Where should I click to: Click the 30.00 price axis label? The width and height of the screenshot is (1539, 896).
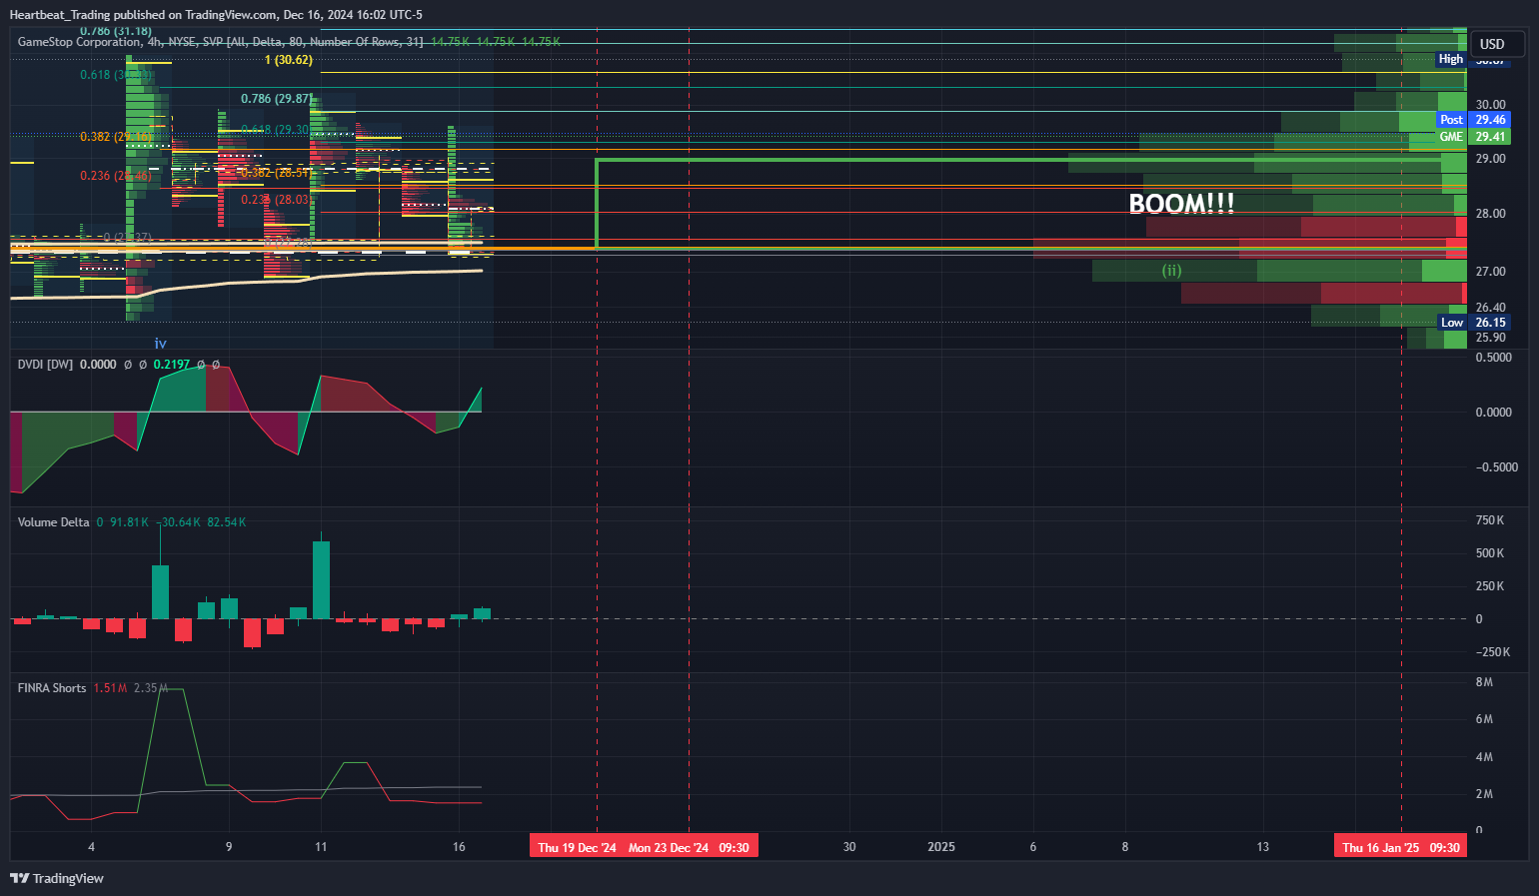pyautogui.click(x=1490, y=105)
